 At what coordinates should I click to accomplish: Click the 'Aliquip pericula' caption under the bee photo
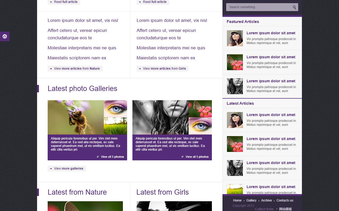click(86, 144)
